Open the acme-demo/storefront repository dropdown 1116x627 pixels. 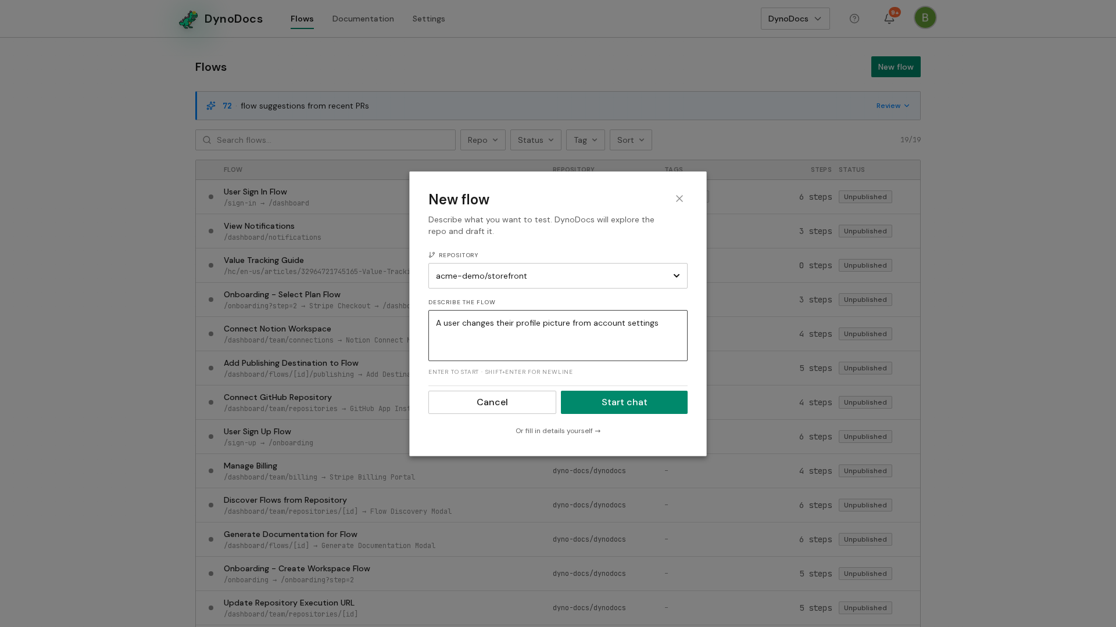coord(557,276)
